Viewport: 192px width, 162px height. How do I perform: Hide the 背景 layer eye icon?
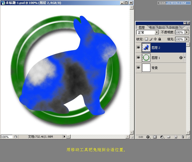138,67
